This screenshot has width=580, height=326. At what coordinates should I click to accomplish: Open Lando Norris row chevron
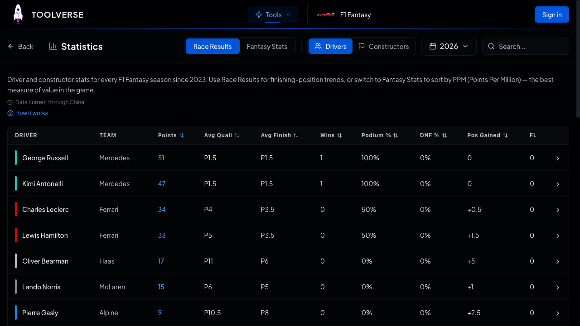point(558,288)
